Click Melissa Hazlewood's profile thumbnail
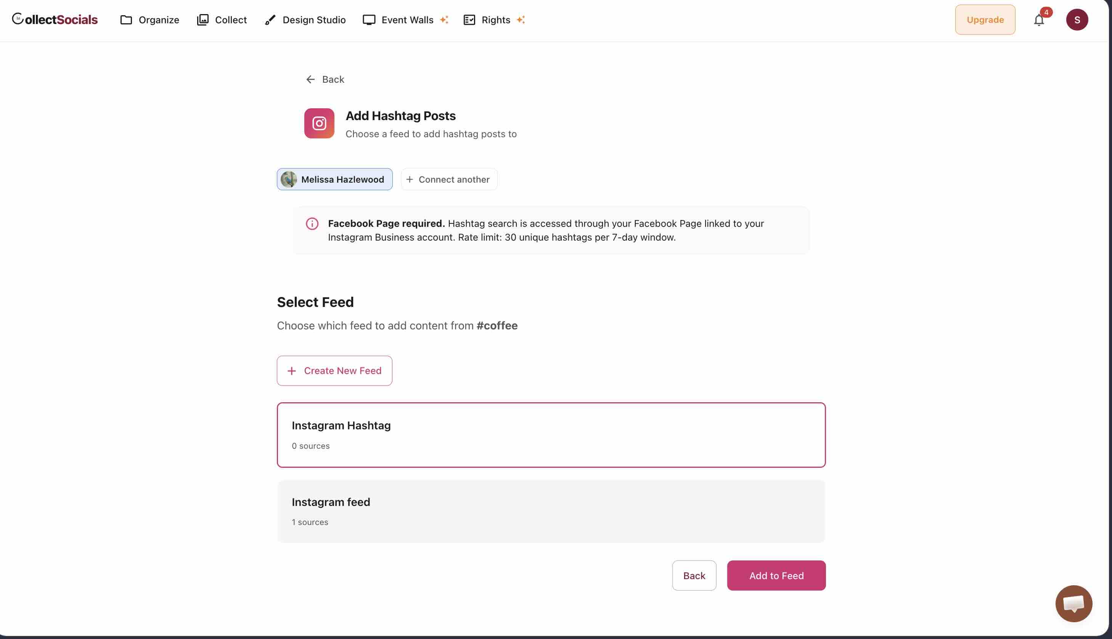1112x639 pixels. click(288, 179)
